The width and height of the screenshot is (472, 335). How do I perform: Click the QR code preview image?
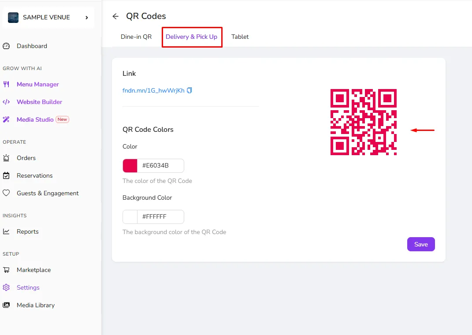point(363,122)
